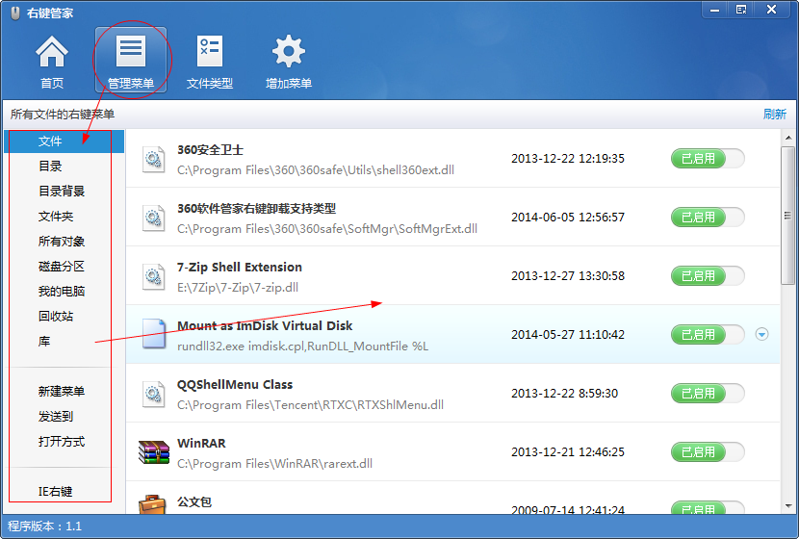
Task: Click the WinRAR books icon
Action: (154, 452)
